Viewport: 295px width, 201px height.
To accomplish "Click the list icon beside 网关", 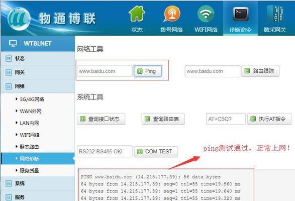I will click(x=9, y=72).
